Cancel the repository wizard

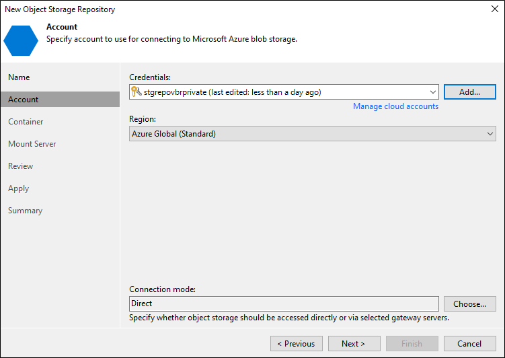click(469, 344)
